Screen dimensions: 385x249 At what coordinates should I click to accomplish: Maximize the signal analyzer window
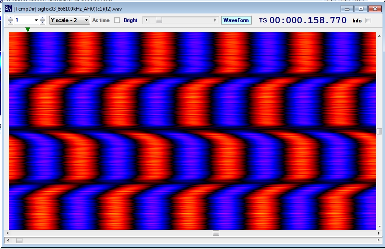361,8
